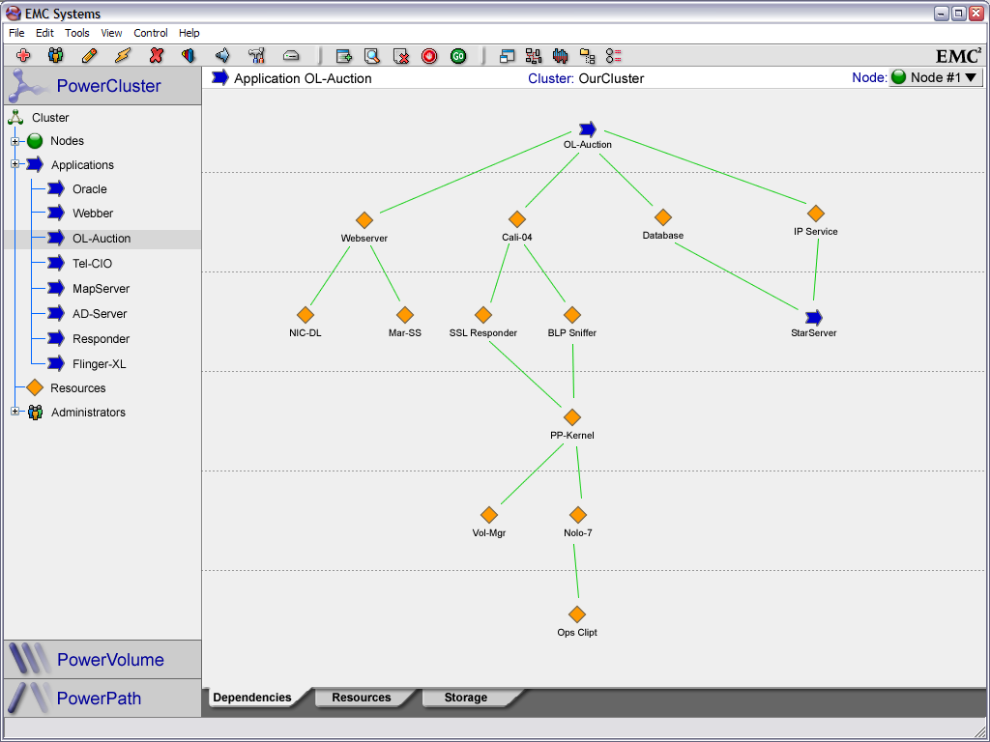Click the hammer tools toolbar icon
Screen dimensions: 990x742
256,55
